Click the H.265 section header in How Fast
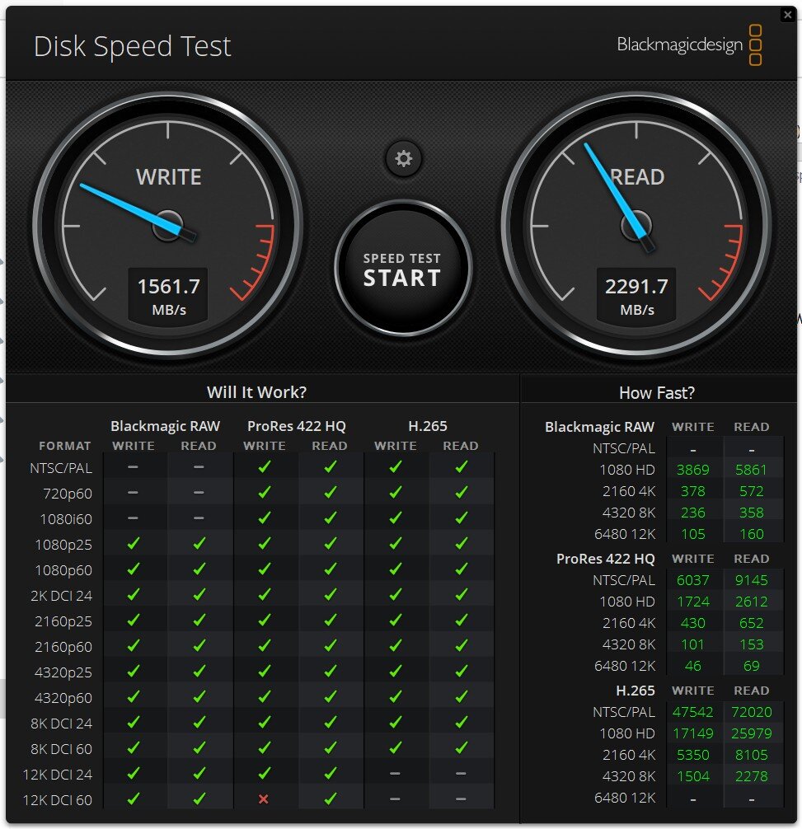 (636, 691)
